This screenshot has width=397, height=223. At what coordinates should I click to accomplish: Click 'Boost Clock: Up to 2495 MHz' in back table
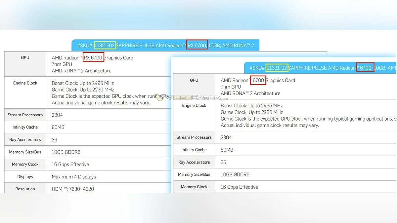pos(83,83)
